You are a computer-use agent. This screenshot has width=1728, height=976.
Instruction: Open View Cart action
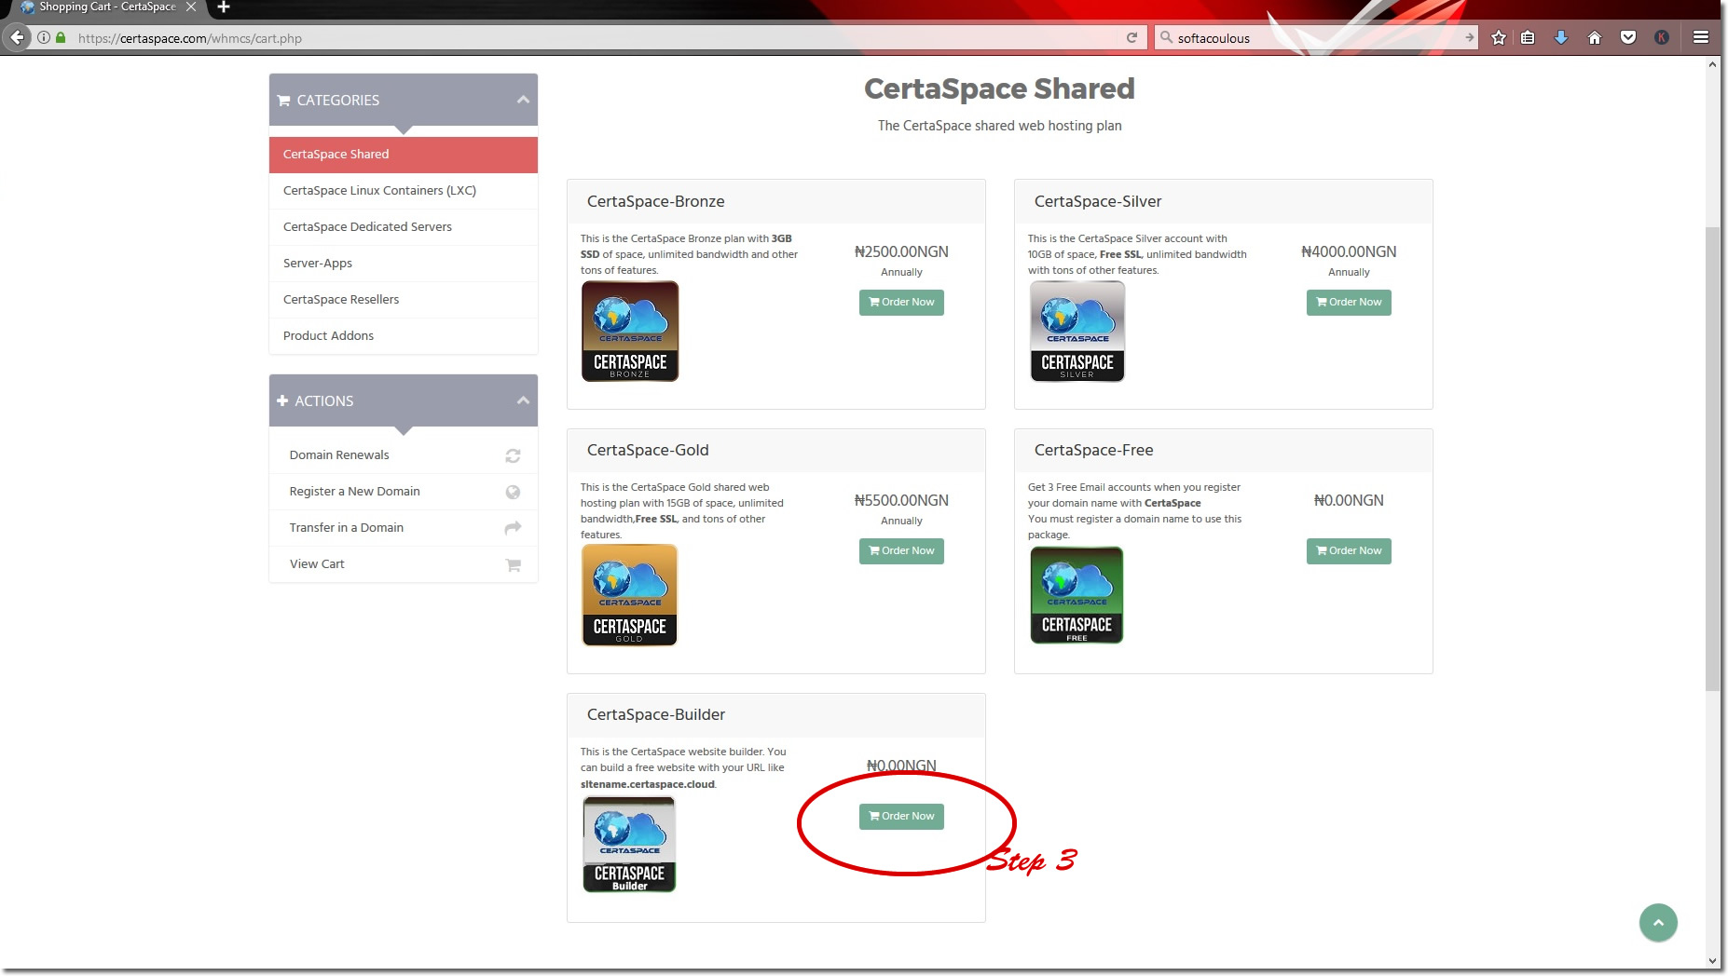coord(404,564)
